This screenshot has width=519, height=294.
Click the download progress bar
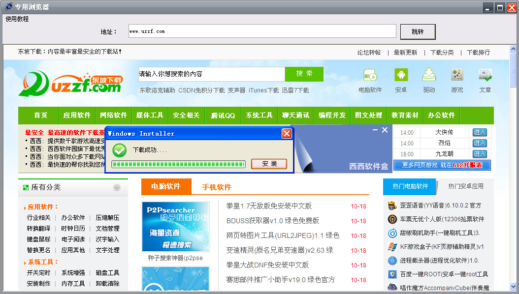(x=178, y=164)
